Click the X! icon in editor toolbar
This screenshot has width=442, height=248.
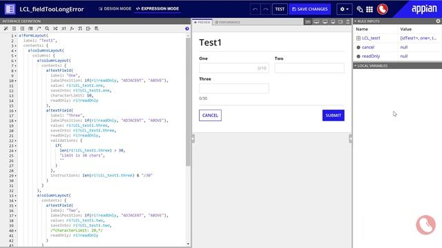pyautogui.click(x=64, y=29)
